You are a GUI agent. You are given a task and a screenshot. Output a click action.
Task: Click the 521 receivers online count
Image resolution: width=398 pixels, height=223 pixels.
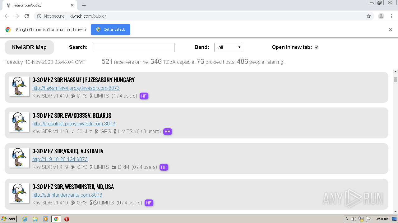point(107,62)
